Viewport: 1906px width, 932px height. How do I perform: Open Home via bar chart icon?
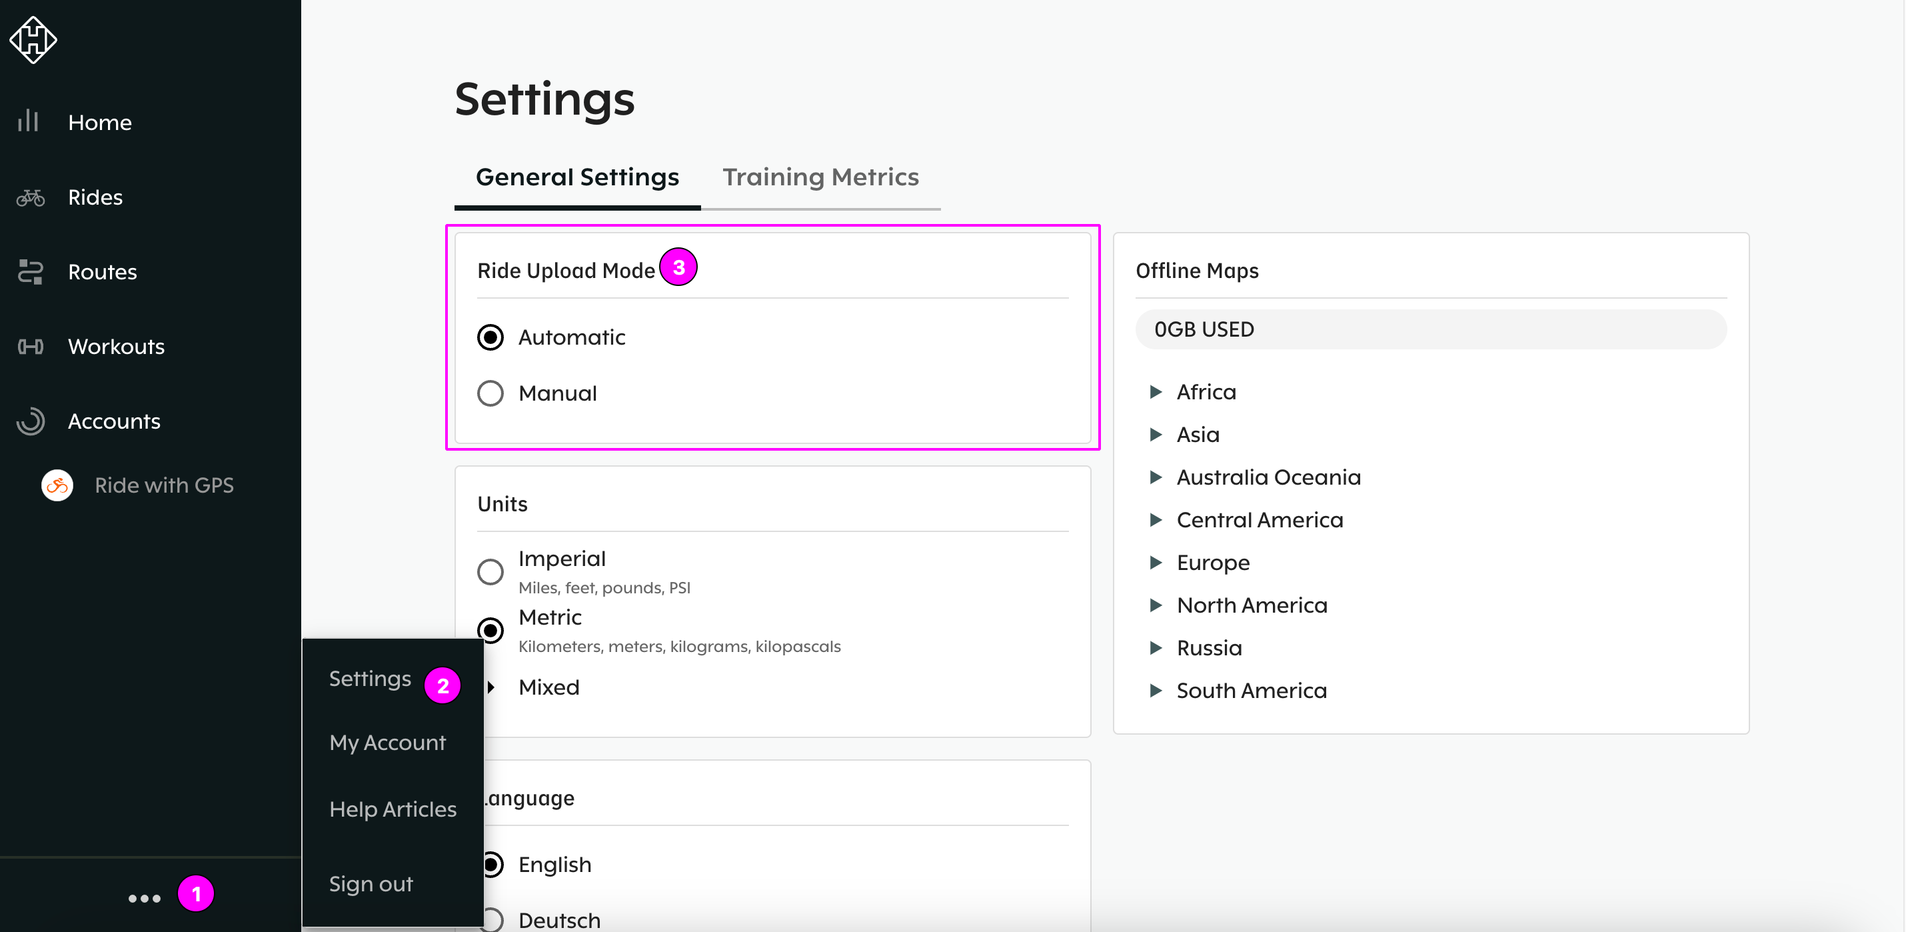tap(28, 121)
